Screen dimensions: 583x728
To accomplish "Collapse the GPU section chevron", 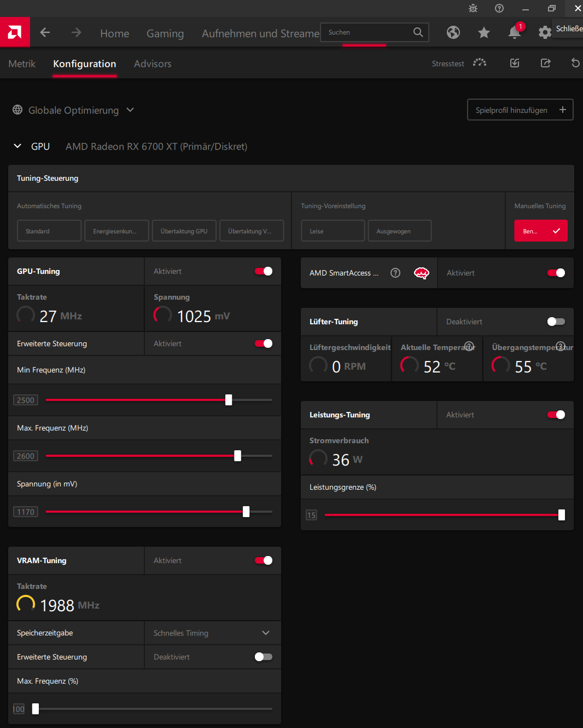I will pos(18,146).
